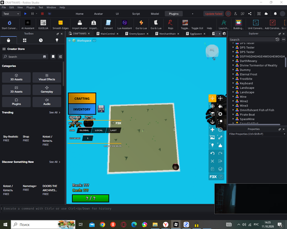Select the GLOBAL axes option
Screen dimensions: 287x229
point(84,131)
